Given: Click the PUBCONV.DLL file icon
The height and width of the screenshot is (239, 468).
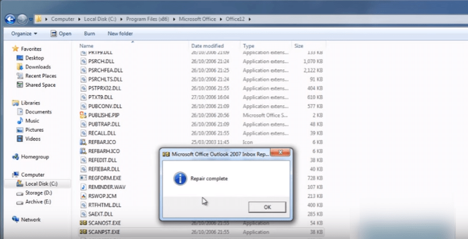Looking at the screenshot, I should (84, 106).
